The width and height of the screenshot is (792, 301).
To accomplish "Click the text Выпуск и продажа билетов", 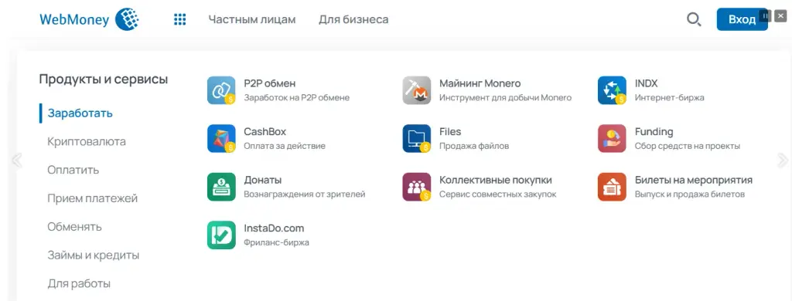I will (690, 194).
